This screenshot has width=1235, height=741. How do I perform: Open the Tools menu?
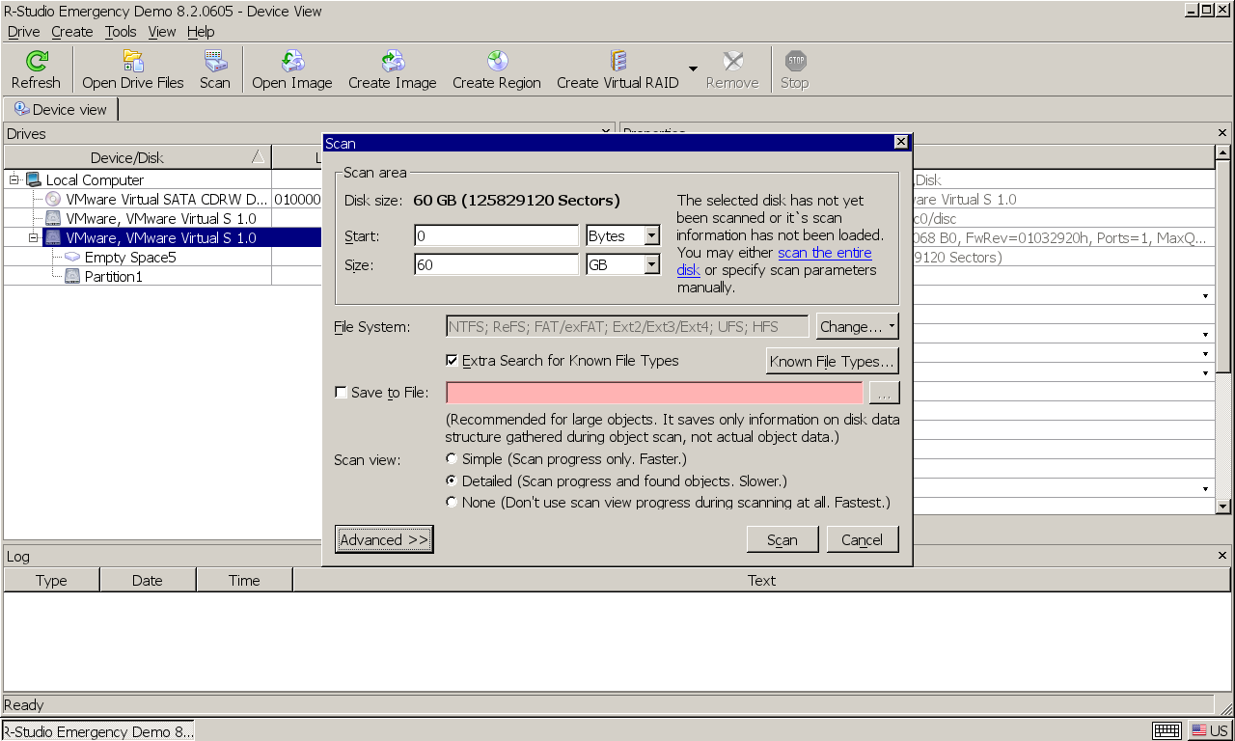pyautogui.click(x=121, y=32)
